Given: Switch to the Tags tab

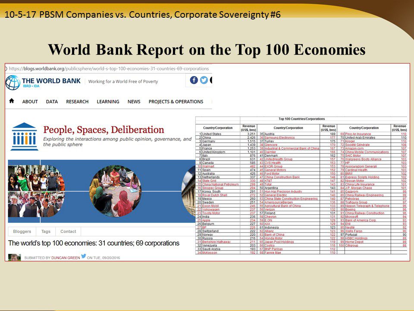Looking at the screenshot, I should (46, 232).
